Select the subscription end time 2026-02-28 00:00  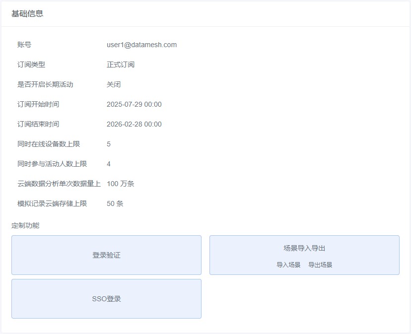coord(134,124)
